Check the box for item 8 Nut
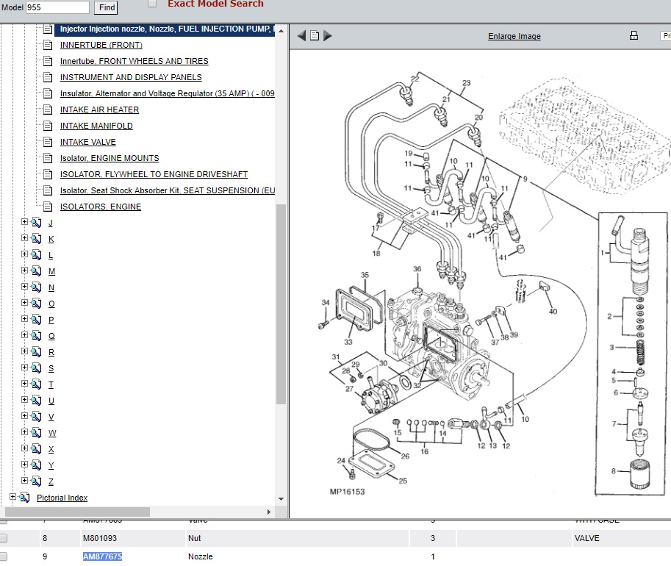This screenshot has width=671, height=566. click(4, 538)
